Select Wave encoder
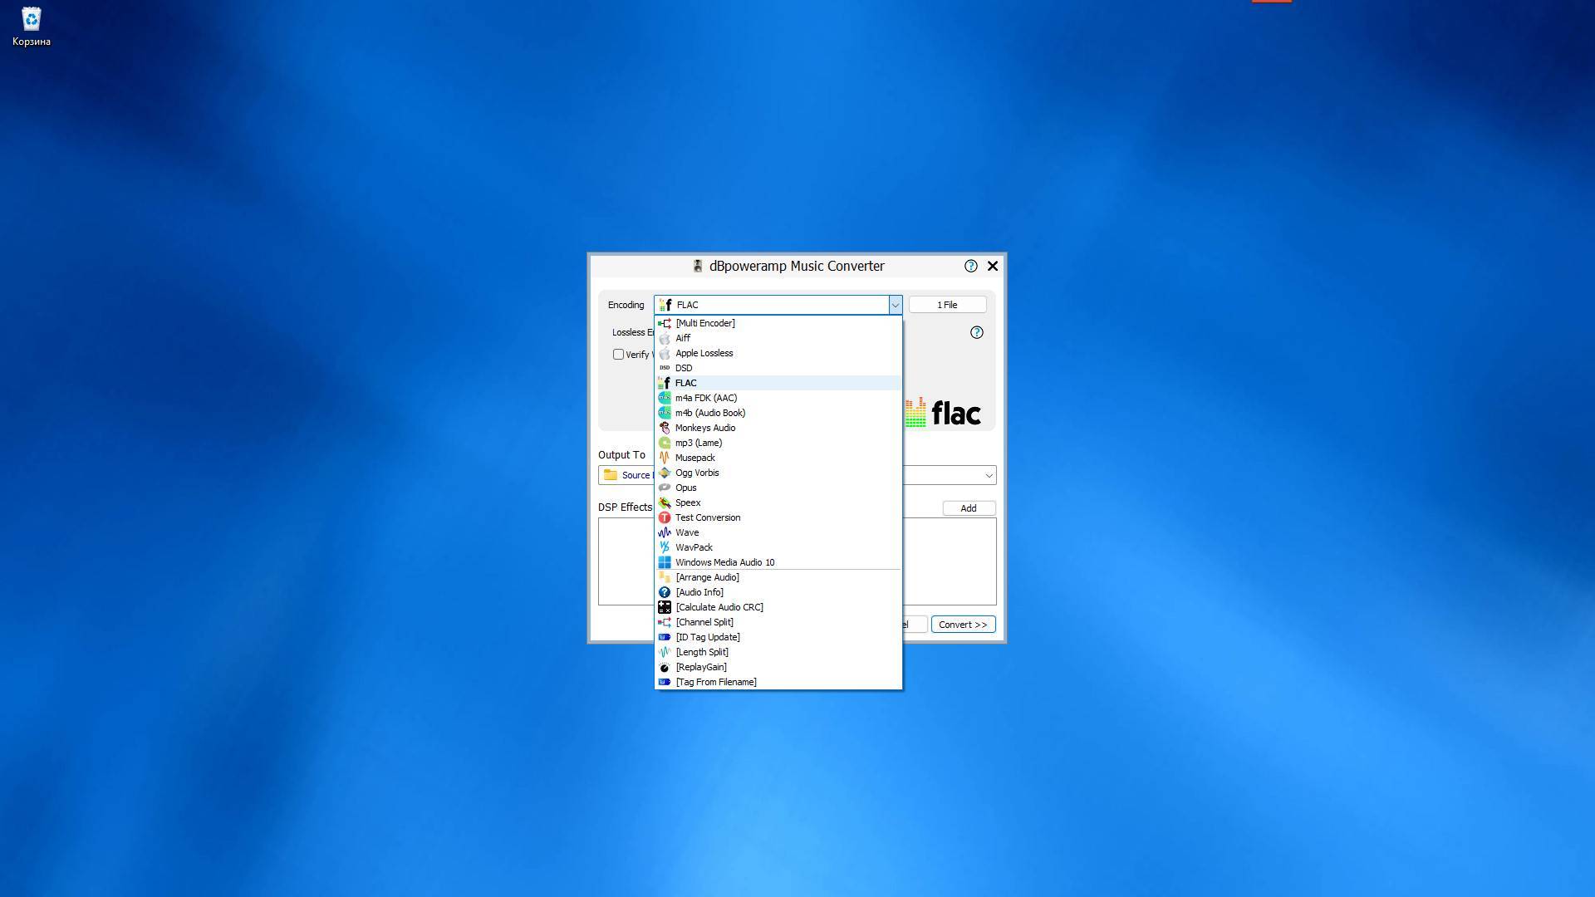 (778, 532)
